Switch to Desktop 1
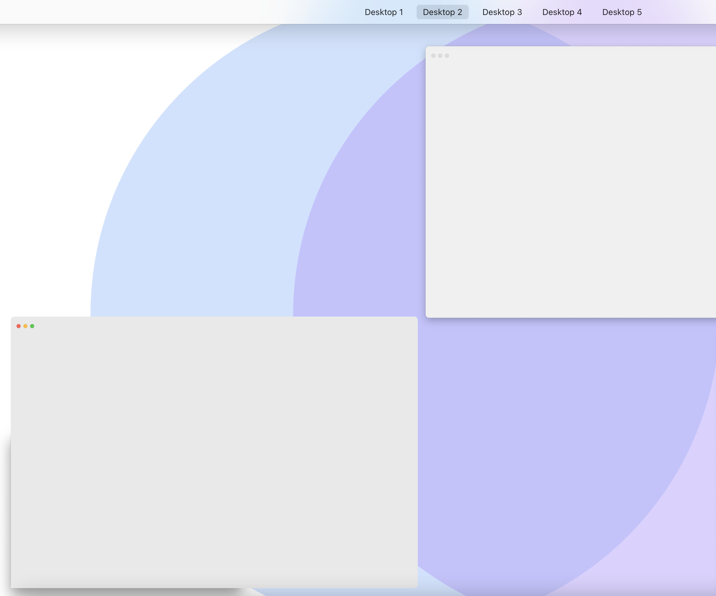The width and height of the screenshot is (716, 596). (384, 12)
